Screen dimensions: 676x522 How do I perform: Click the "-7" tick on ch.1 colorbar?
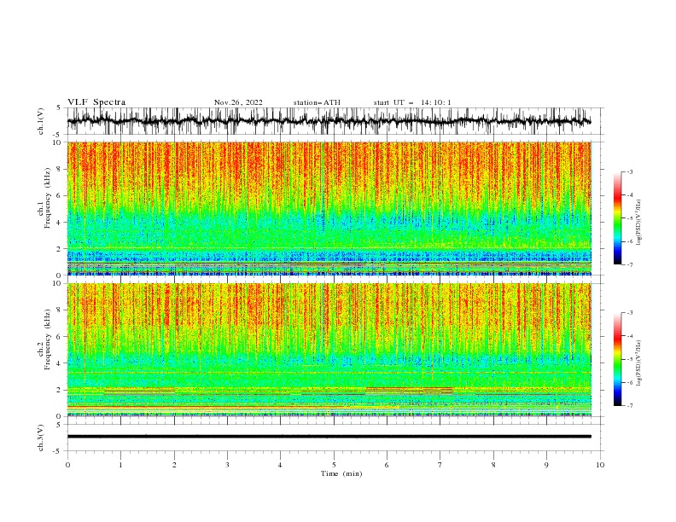pyautogui.click(x=629, y=264)
